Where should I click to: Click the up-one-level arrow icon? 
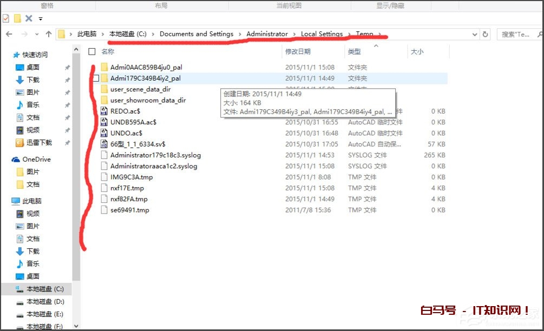tap(49, 34)
